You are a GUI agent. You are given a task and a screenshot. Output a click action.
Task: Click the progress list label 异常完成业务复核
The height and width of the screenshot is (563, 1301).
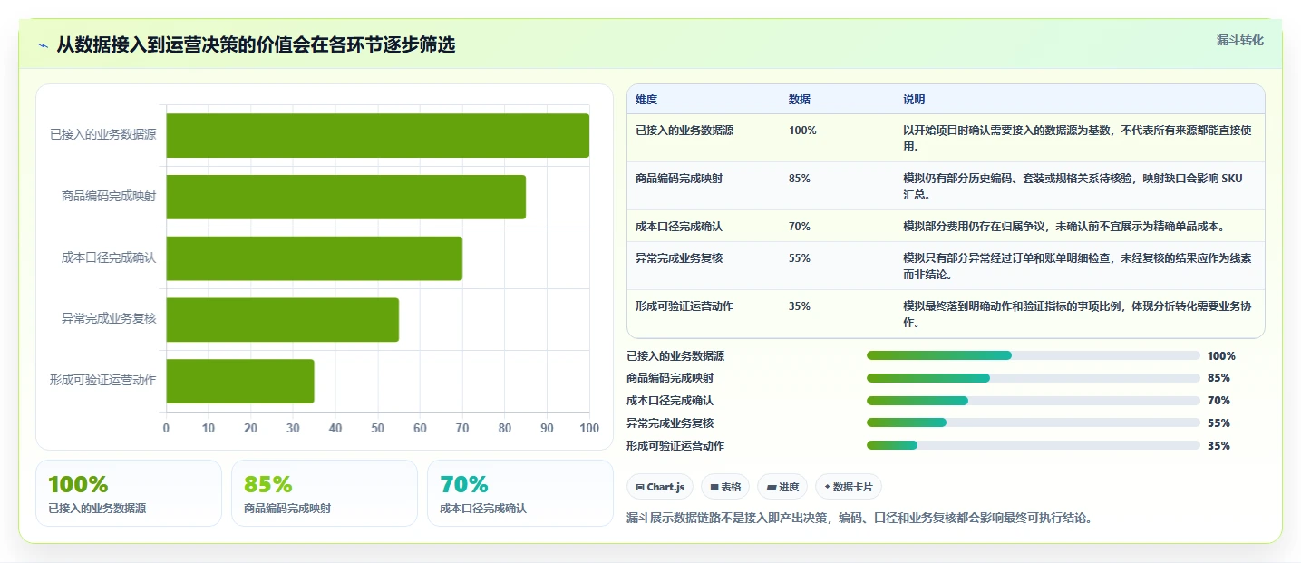click(x=670, y=422)
